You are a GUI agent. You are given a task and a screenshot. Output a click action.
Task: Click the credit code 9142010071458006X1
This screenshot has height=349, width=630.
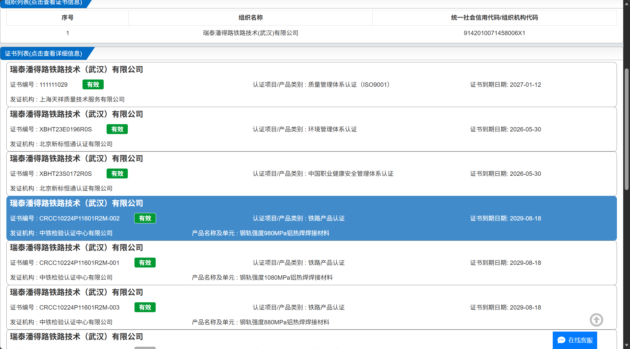pyautogui.click(x=494, y=33)
